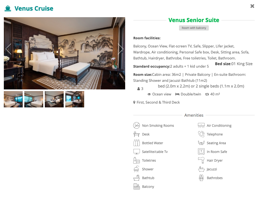Select the second room thumbnail
258x202 pixels.
click(x=34, y=99)
